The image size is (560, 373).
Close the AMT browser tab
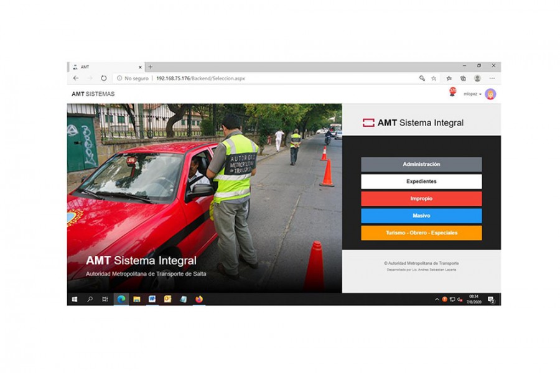[140, 67]
